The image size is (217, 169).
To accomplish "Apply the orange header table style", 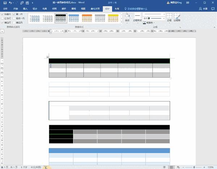I will (87, 18).
